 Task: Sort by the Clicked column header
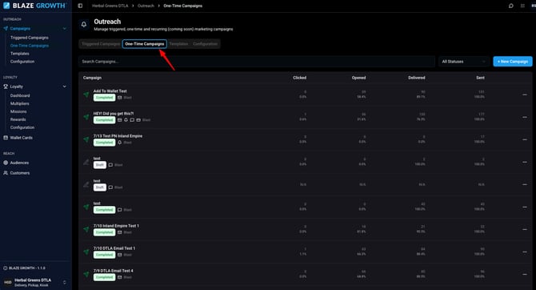(x=299, y=78)
